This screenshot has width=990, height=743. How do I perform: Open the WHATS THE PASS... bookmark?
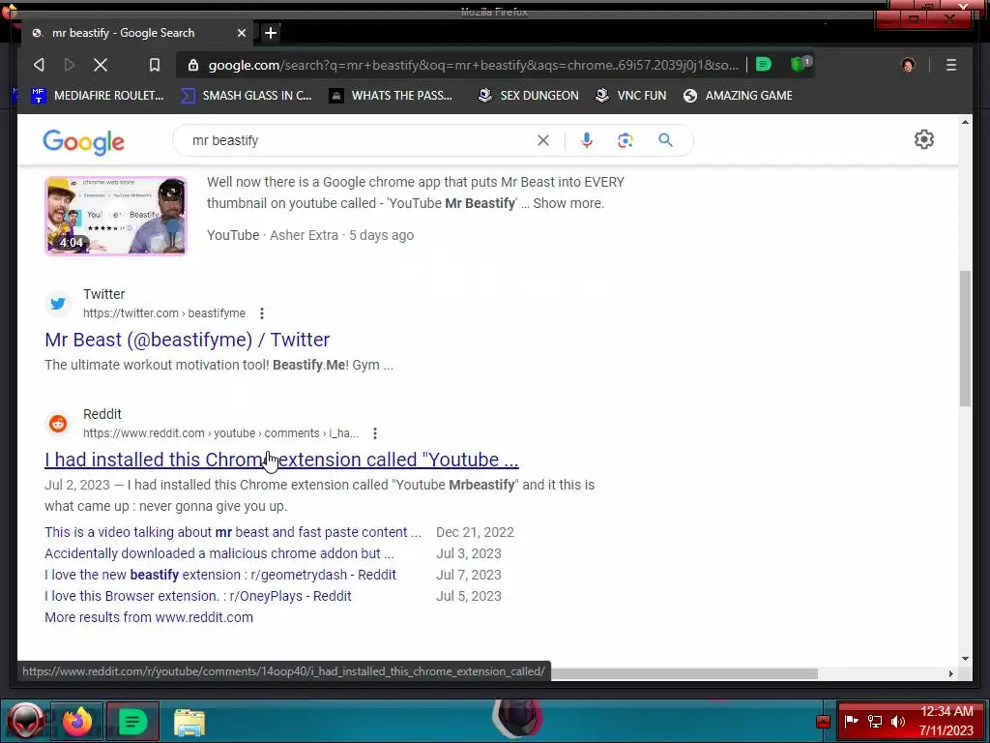coord(392,96)
